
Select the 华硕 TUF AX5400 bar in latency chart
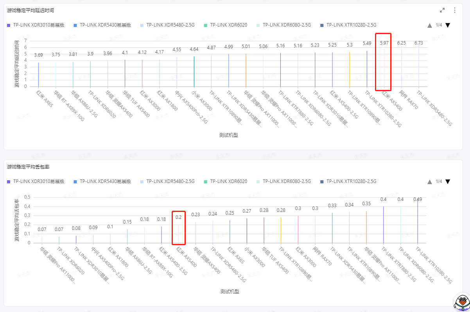[125, 73]
